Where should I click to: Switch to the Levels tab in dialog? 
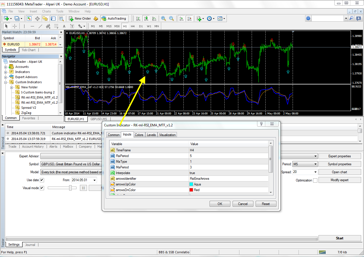click(151, 135)
